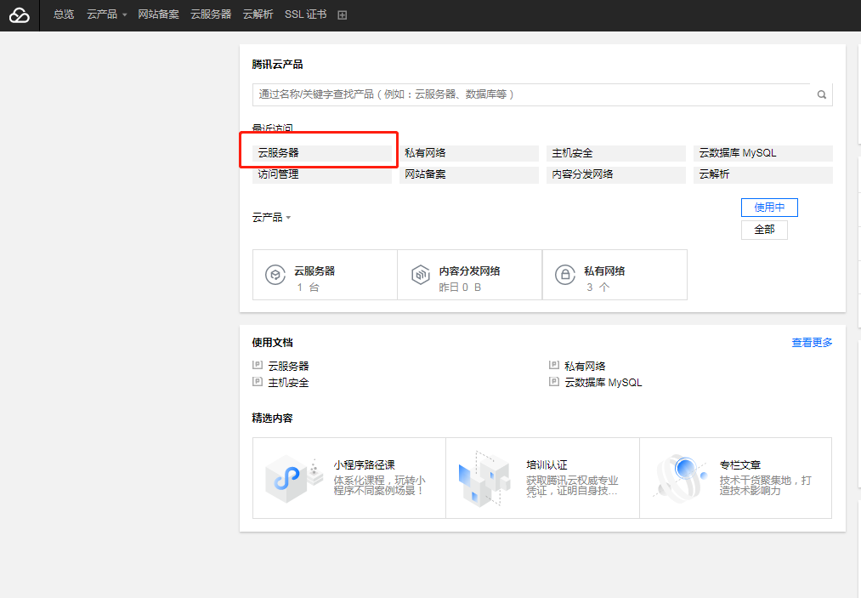Open 云服务器 under recently visited
Image resolution: width=861 pixels, height=598 pixels.
pyautogui.click(x=322, y=153)
